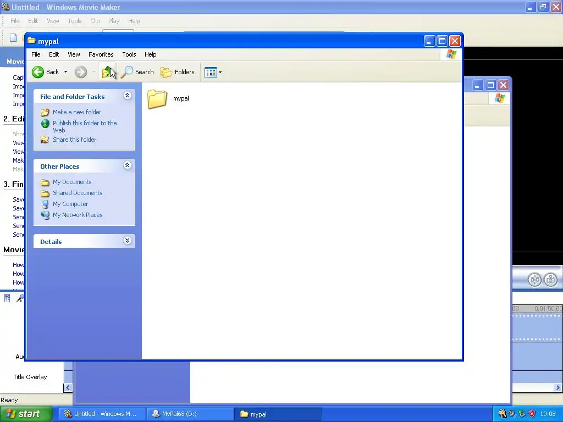The height and width of the screenshot is (422, 563).
Task: Select the mypal folder icon
Action: pos(157,99)
